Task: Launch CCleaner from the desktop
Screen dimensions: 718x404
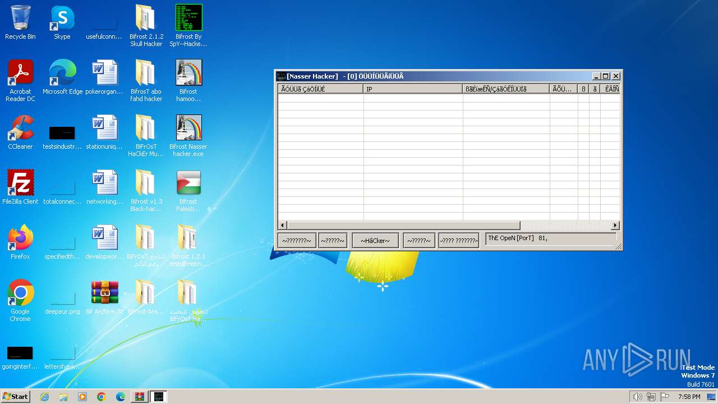Action: 20,132
